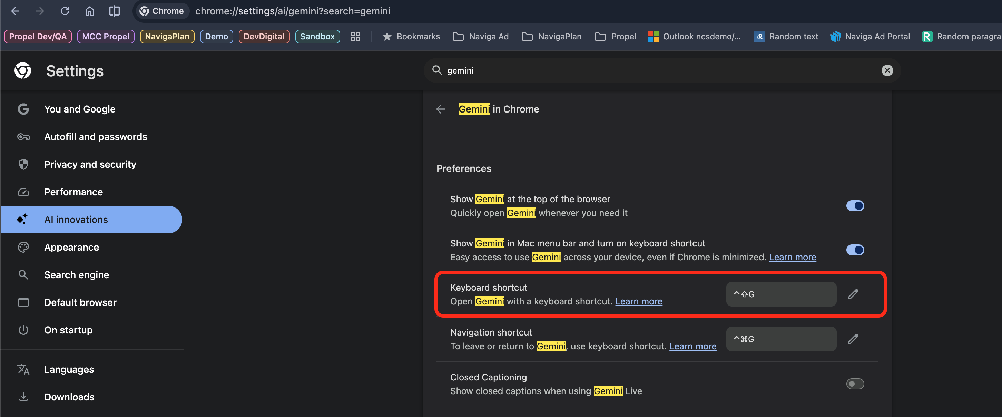Viewport: 1002px width, 417px height.
Task: Disable Show Gemini at top of browser
Action: (855, 206)
